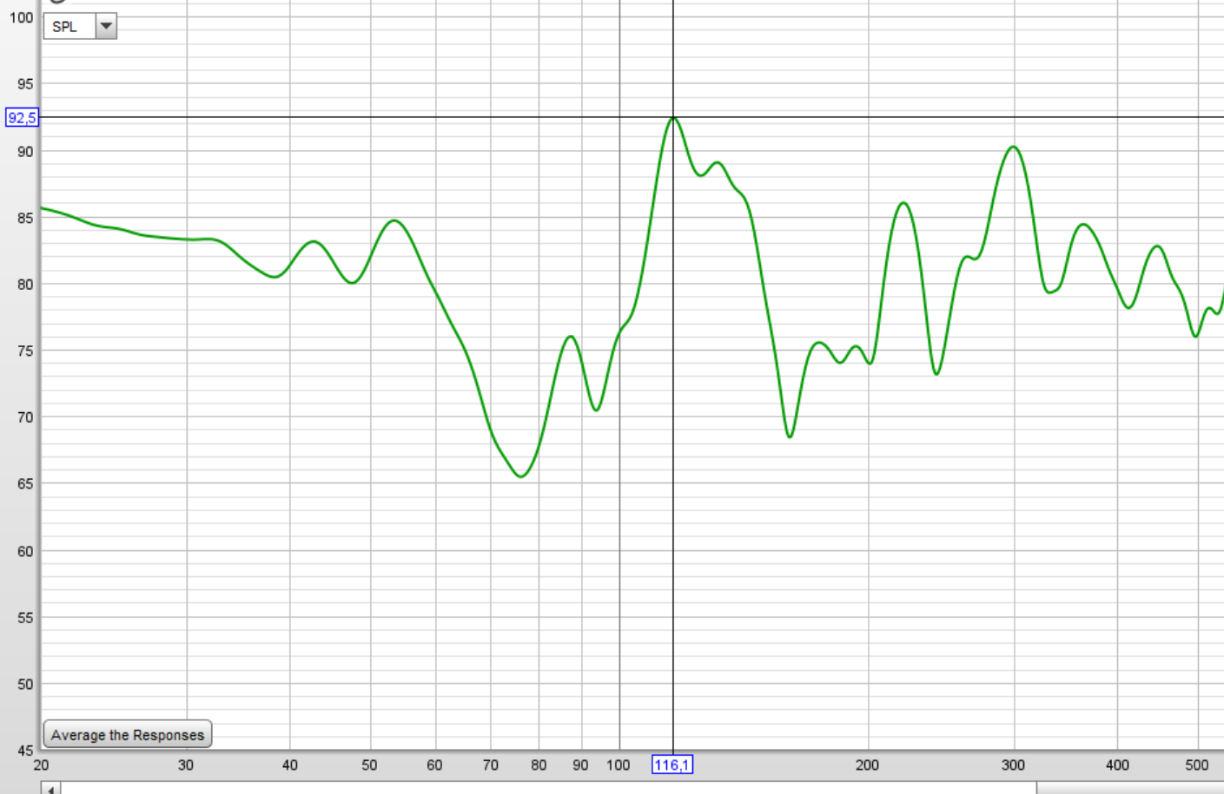Click the horizontal scrollbar thumb at right

pos(1129,788)
